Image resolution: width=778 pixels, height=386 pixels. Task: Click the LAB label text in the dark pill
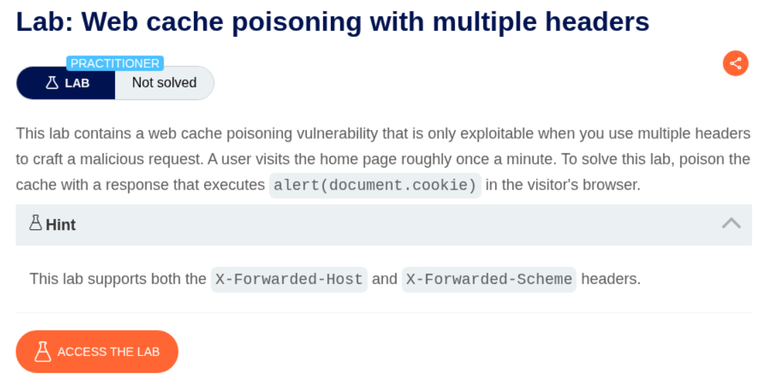point(77,83)
